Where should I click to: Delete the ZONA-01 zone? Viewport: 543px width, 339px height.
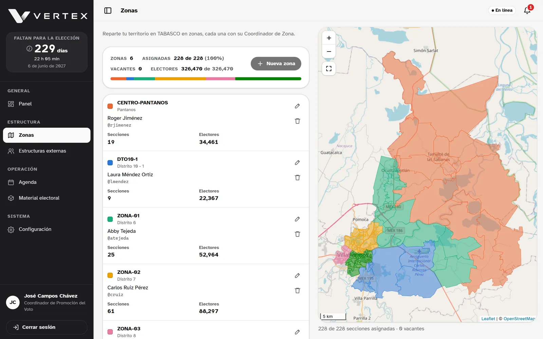pos(297,234)
